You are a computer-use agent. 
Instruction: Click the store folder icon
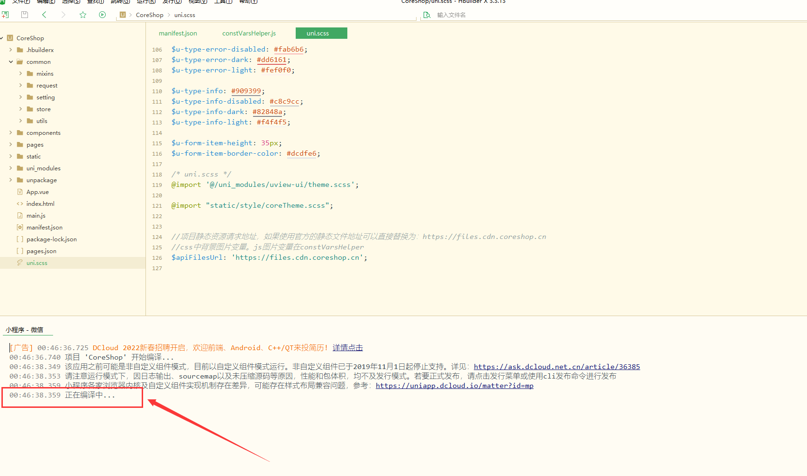pyautogui.click(x=30, y=109)
